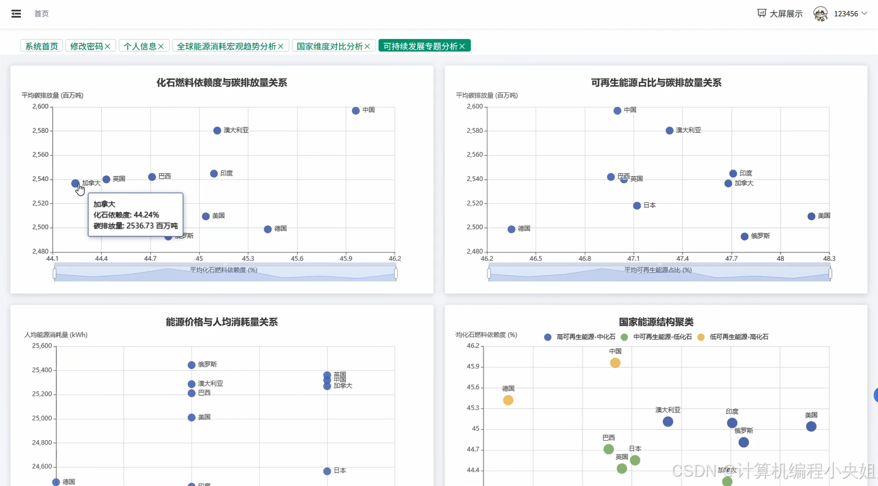Toggle legend 低可再生能源-高化石

(x=733, y=337)
